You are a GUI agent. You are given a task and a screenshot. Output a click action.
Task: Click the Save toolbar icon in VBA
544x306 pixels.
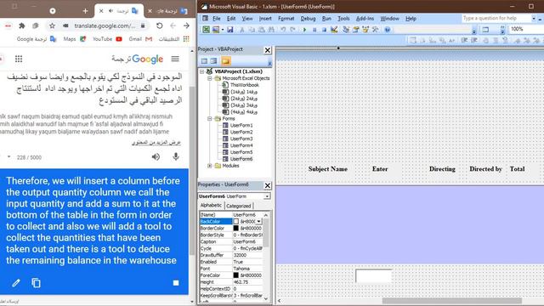pos(230,30)
